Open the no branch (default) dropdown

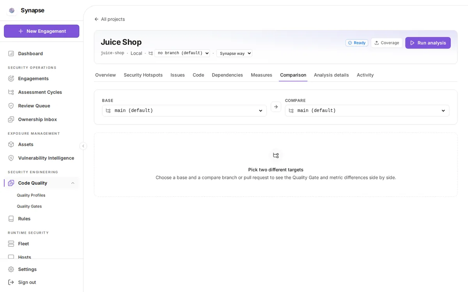click(182, 53)
